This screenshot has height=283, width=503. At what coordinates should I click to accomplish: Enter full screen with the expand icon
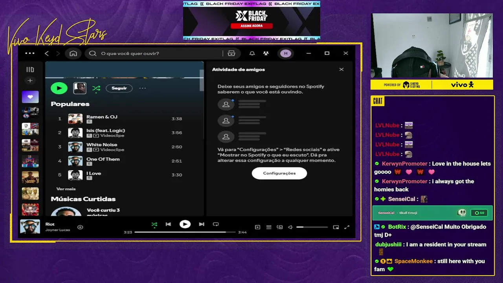tap(347, 227)
